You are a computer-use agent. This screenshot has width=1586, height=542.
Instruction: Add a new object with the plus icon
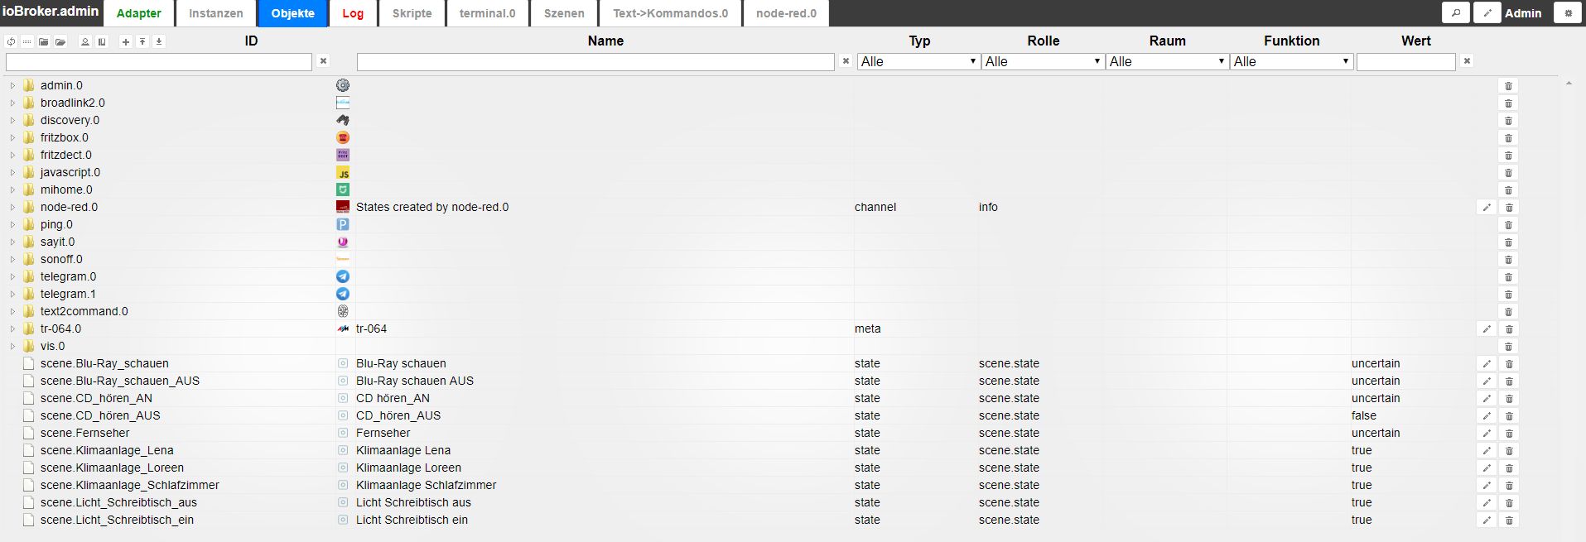(x=126, y=41)
